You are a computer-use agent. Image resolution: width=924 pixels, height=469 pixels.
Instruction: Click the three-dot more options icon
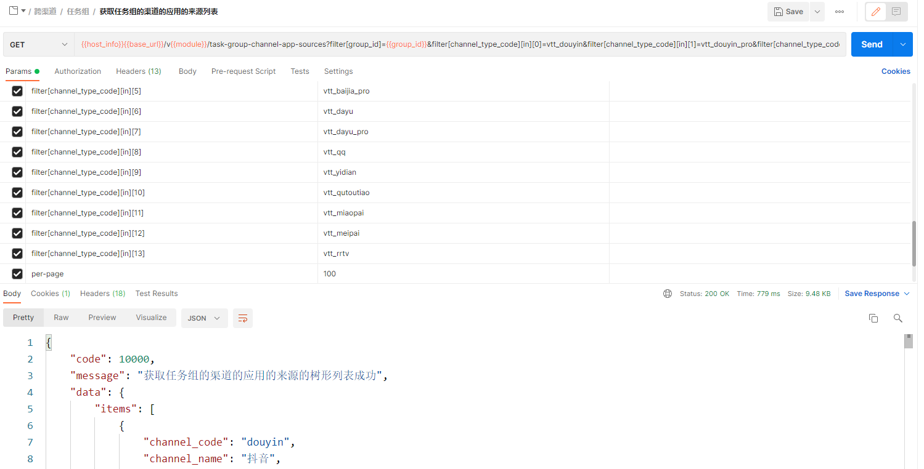click(x=840, y=12)
